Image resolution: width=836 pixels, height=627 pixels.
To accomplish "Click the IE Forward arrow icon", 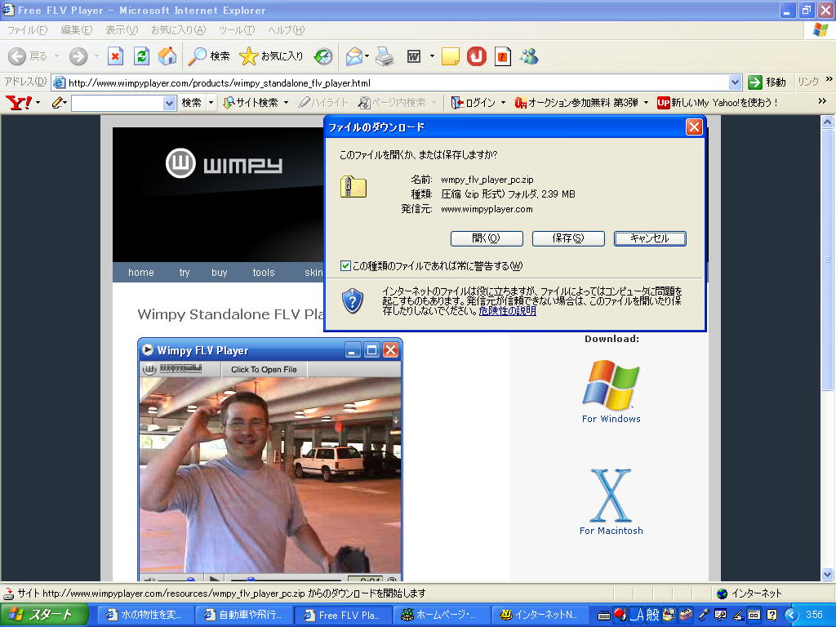I will point(78,56).
